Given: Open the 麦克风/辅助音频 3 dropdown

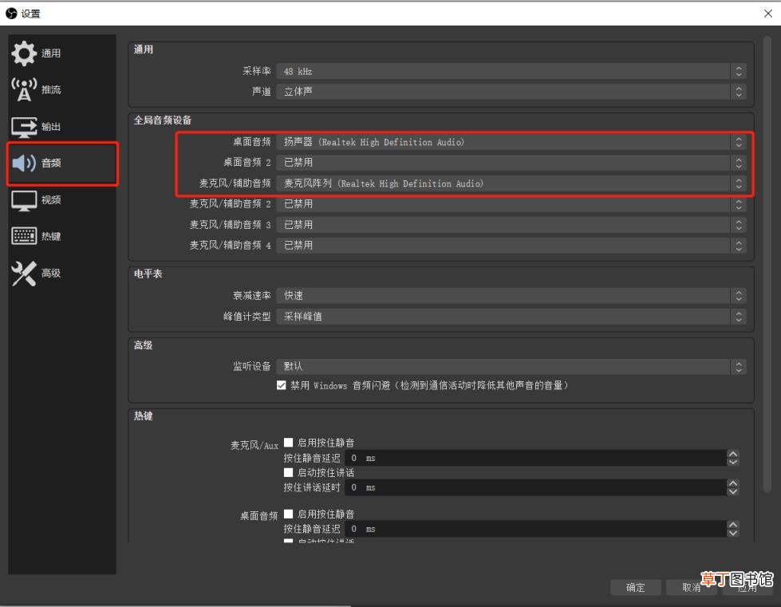Looking at the screenshot, I should coord(511,225).
